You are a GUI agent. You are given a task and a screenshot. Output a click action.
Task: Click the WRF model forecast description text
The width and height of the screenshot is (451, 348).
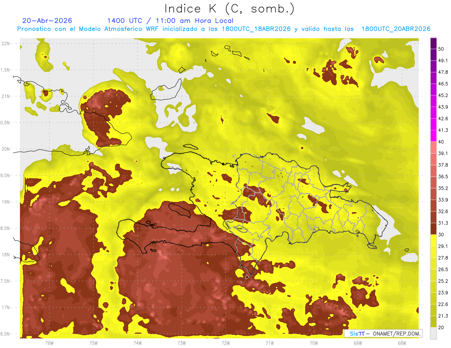pos(224,29)
